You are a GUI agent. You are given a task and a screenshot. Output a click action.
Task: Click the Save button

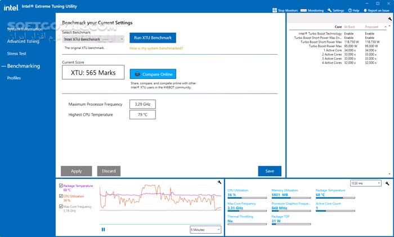click(269, 171)
